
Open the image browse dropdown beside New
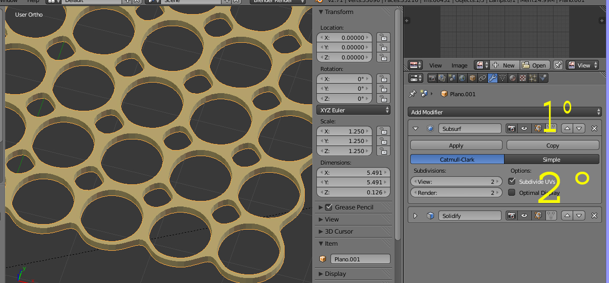click(482, 65)
